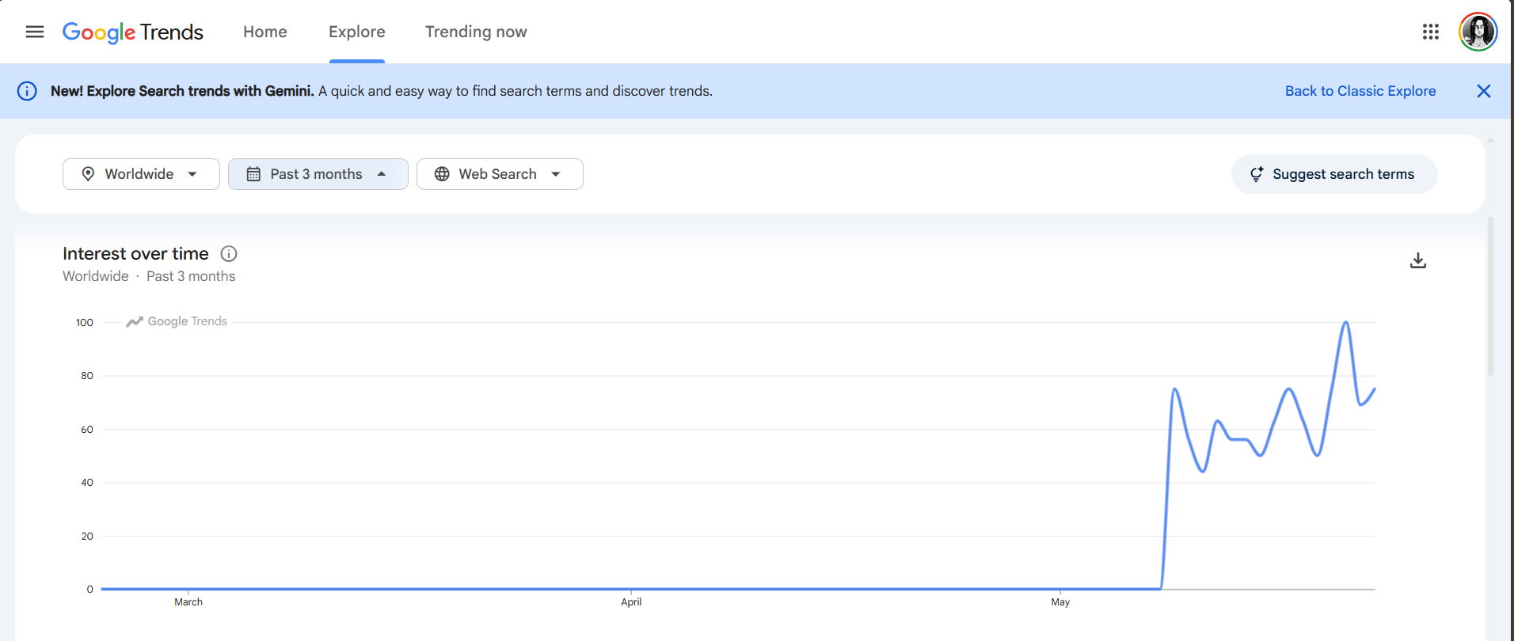Image resolution: width=1514 pixels, height=641 pixels.
Task: Click Back to Classic Explore link
Action: 1360,91
